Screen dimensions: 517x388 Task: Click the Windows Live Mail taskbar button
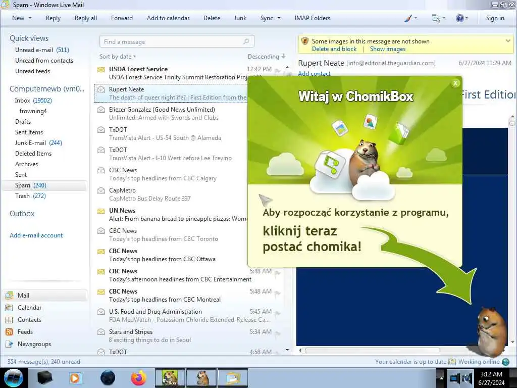click(x=232, y=378)
